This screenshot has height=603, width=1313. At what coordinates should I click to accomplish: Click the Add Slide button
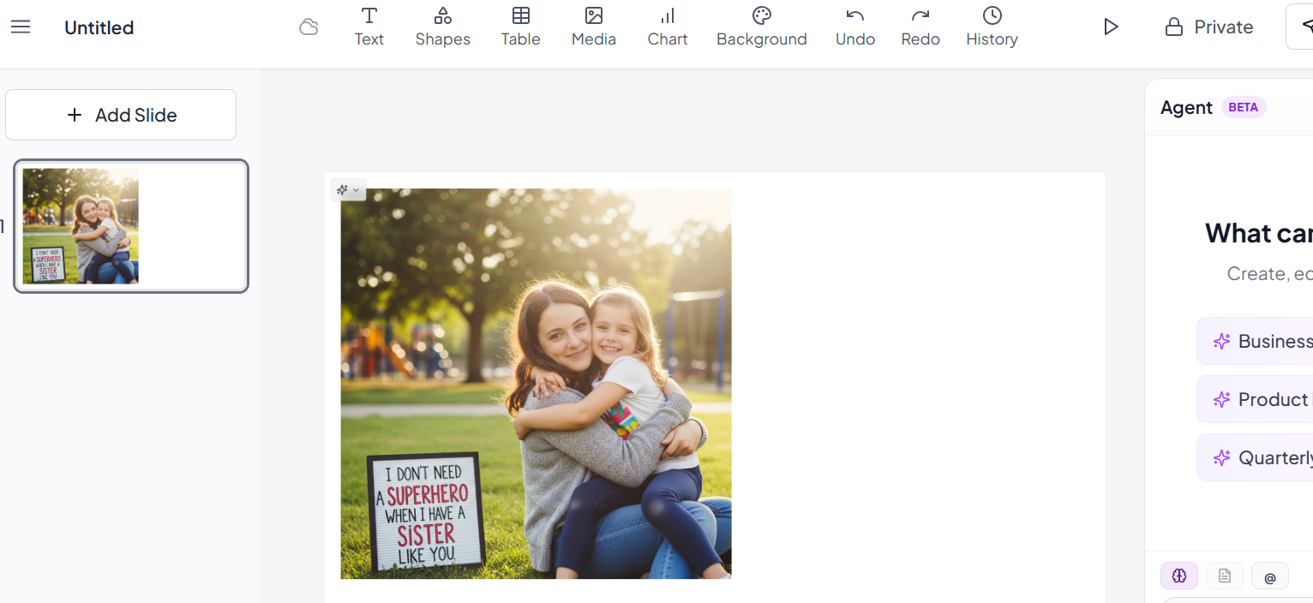click(x=121, y=115)
